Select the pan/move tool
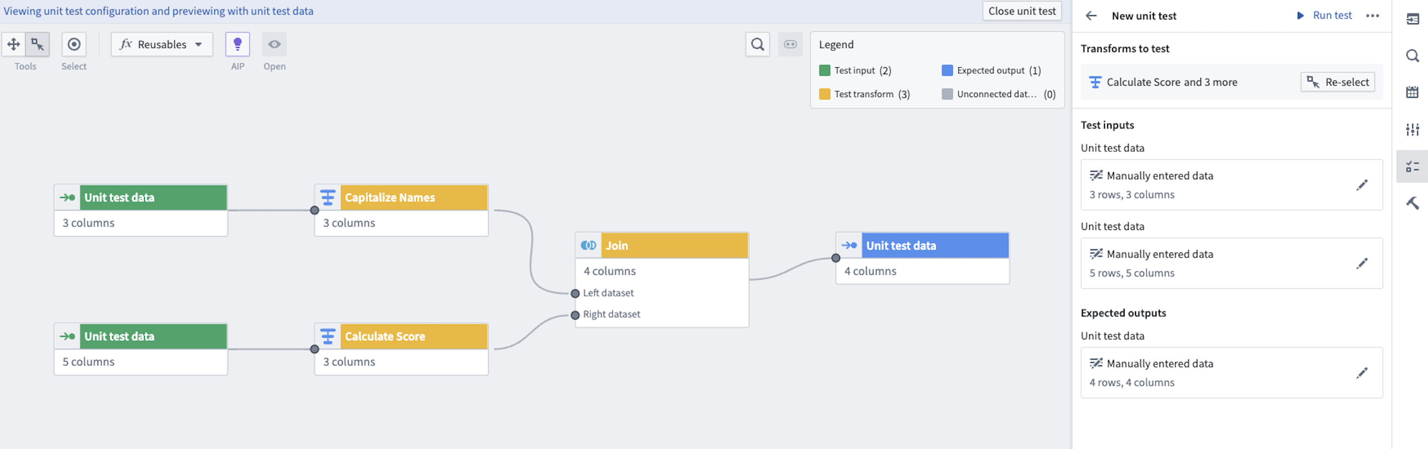 tap(14, 44)
